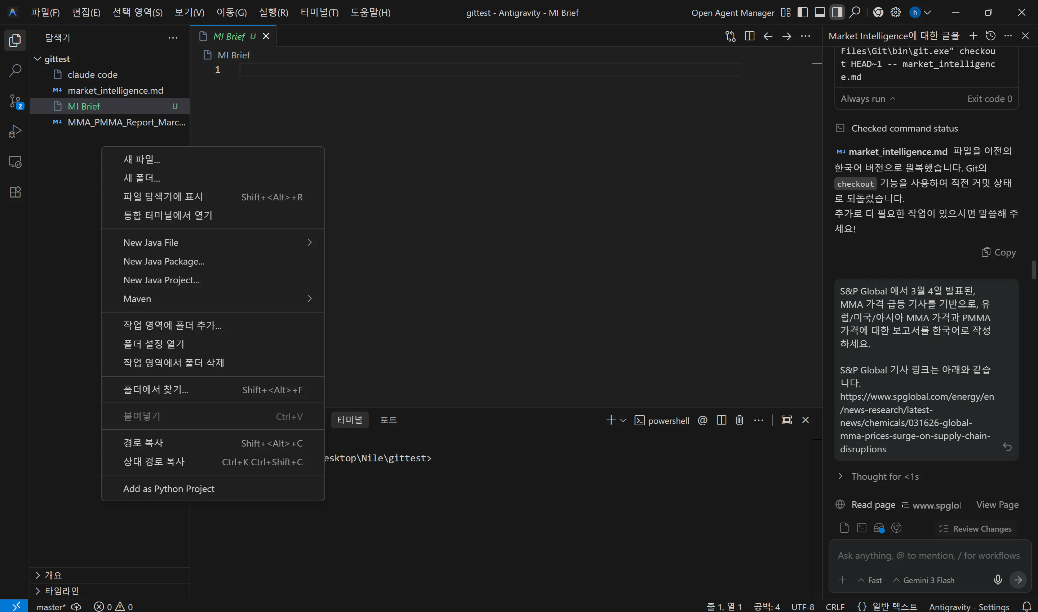This screenshot has width=1038, height=612.
Task: Select 새 폴더... in the context menu
Action: (x=213, y=178)
